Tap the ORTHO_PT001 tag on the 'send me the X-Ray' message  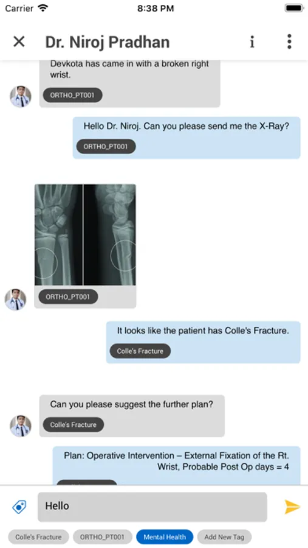coord(106,146)
